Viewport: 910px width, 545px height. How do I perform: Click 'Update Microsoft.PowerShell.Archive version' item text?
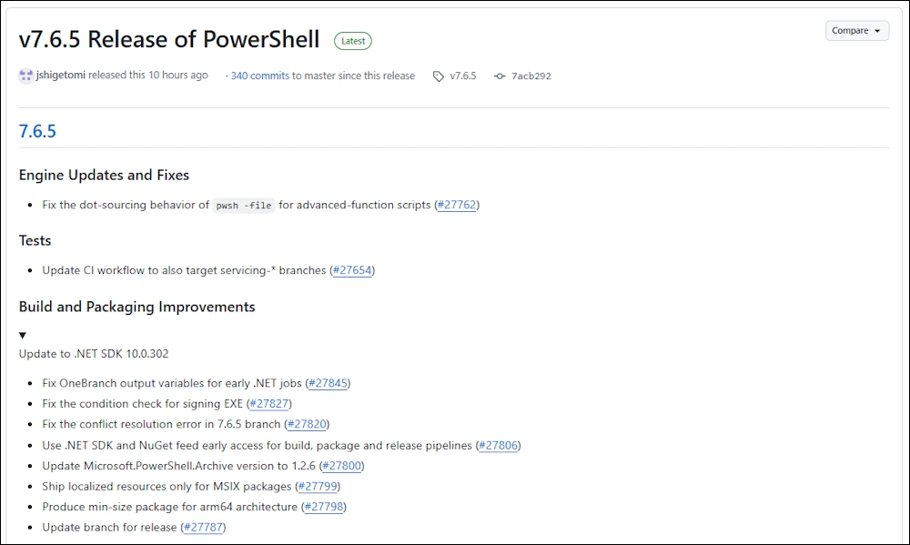tap(178, 466)
